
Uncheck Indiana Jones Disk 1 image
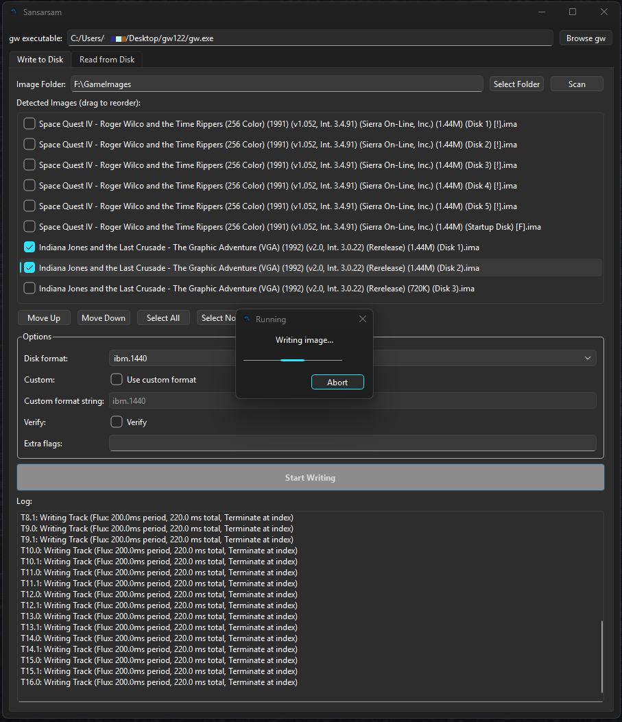[x=29, y=248]
